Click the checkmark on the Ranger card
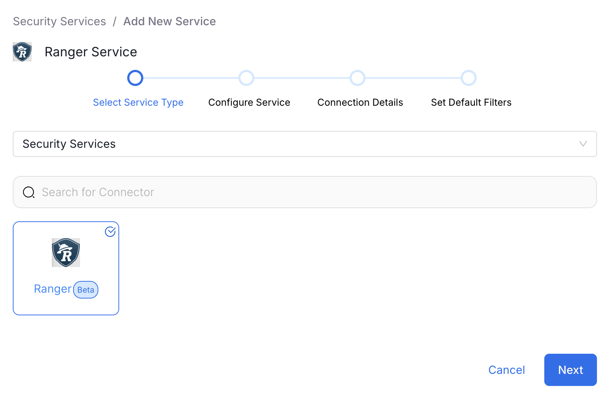This screenshot has height=398, width=609. pyautogui.click(x=110, y=232)
